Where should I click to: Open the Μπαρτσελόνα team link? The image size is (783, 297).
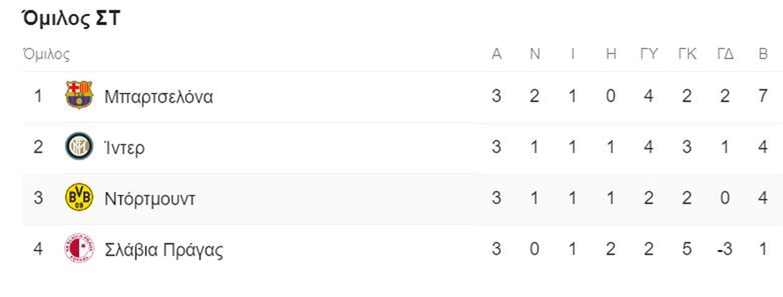[159, 97]
